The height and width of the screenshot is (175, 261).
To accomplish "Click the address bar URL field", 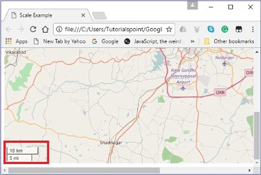I will point(113,29).
